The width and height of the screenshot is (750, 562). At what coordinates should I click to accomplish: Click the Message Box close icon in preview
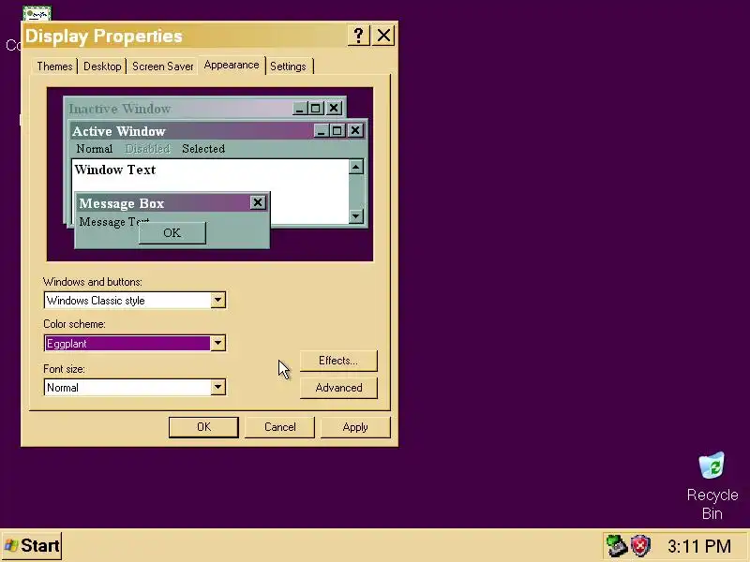(258, 202)
